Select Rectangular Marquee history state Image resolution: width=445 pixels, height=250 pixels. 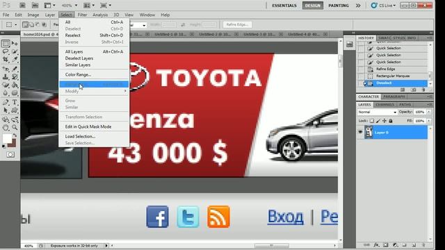392,76
